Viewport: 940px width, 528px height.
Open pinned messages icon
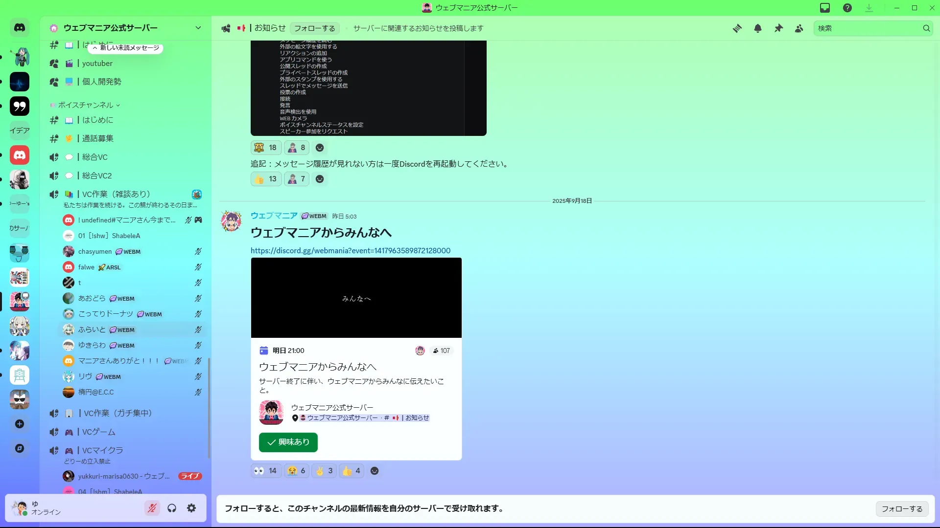pyautogui.click(x=778, y=28)
